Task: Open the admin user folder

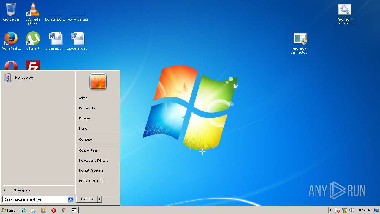Action: pos(98,98)
